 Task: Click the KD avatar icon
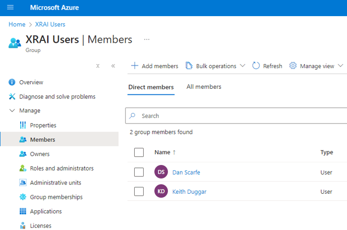click(x=161, y=191)
